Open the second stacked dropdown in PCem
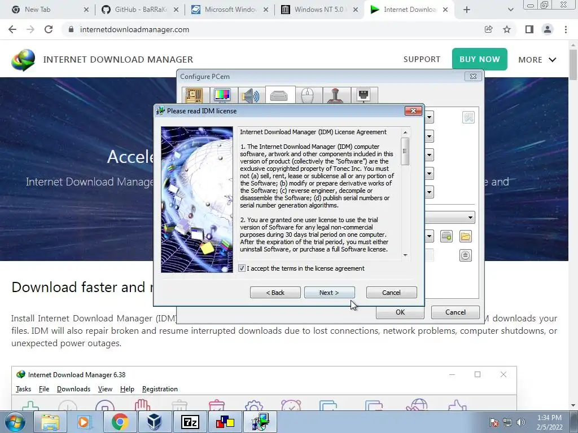The image size is (578, 433). point(429,136)
